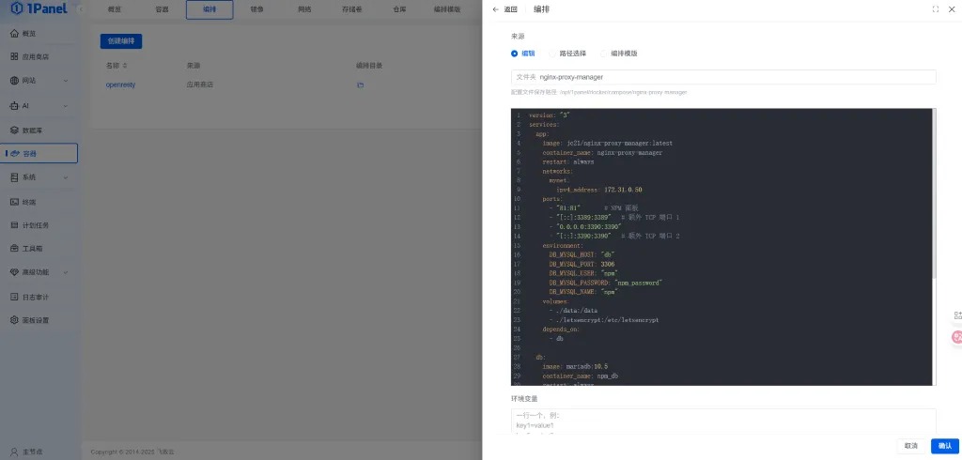962x460 pixels.
Task: Focus the 环境变量 text area
Action: click(x=723, y=422)
